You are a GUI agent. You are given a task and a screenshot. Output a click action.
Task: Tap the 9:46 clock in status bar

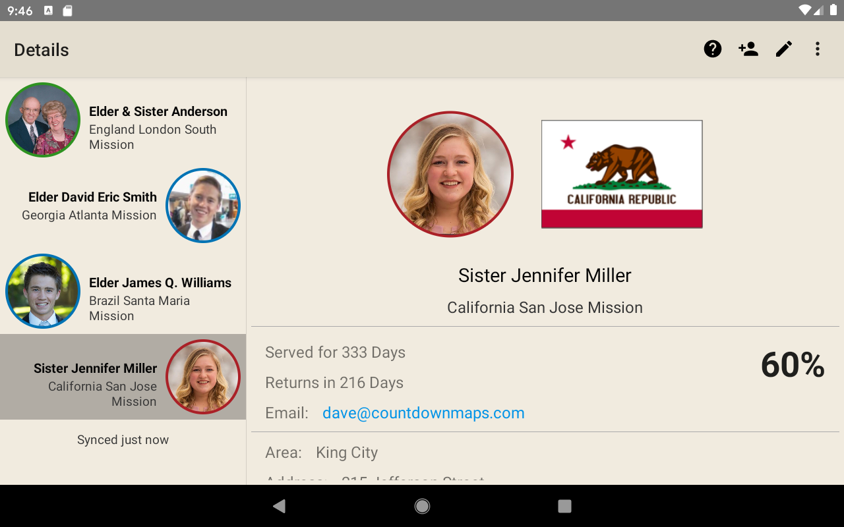pyautogui.click(x=20, y=11)
